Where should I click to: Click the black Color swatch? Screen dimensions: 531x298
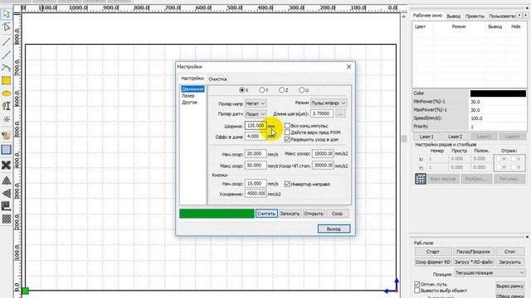coord(498,94)
